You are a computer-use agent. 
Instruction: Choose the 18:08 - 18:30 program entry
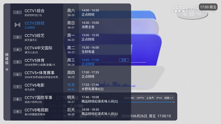(105, 112)
